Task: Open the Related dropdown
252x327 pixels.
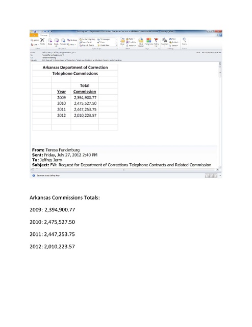Action: coord(174,42)
